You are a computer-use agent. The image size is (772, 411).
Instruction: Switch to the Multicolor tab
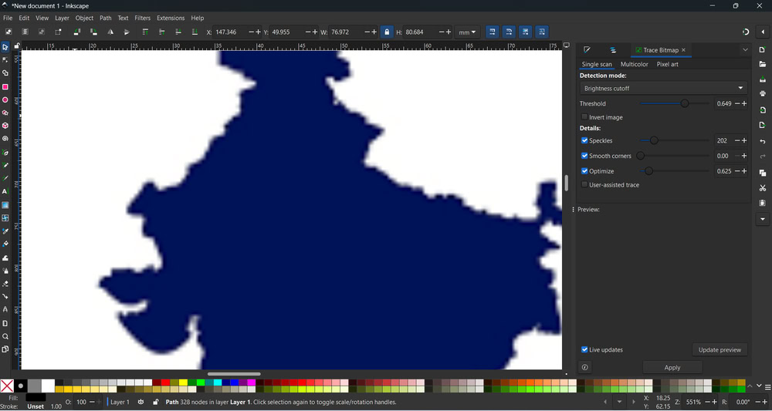click(634, 65)
